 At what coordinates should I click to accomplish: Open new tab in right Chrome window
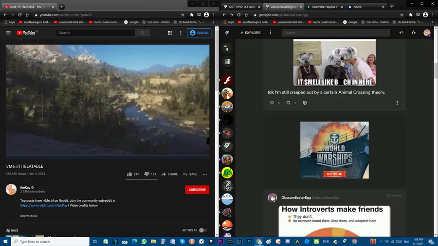pyautogui.click(x=392, y=7)
